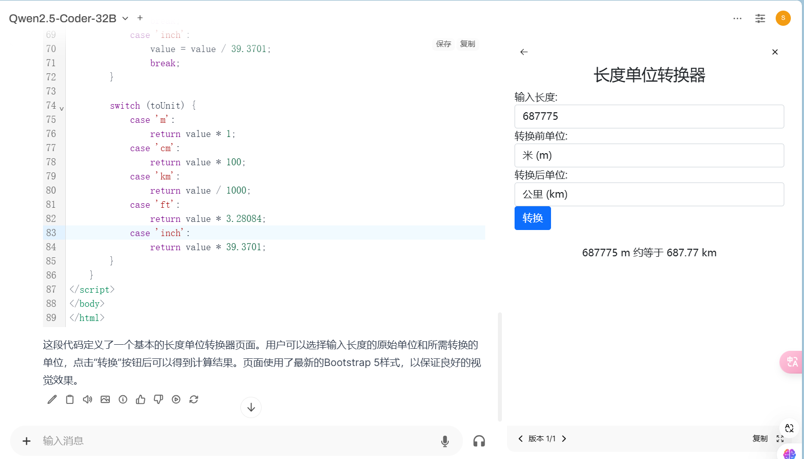Go to next version with right chevron
Screen dimensions: 804x459
[x=564, y=439]
